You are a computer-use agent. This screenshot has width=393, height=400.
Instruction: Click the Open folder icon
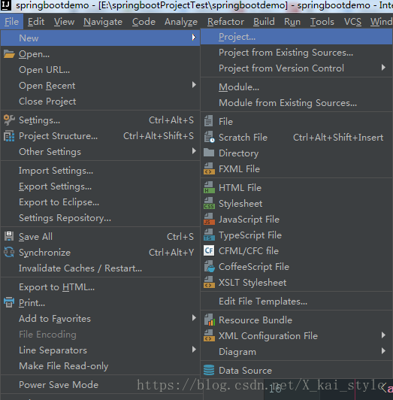pyautogui.click(x=9, y=54)
